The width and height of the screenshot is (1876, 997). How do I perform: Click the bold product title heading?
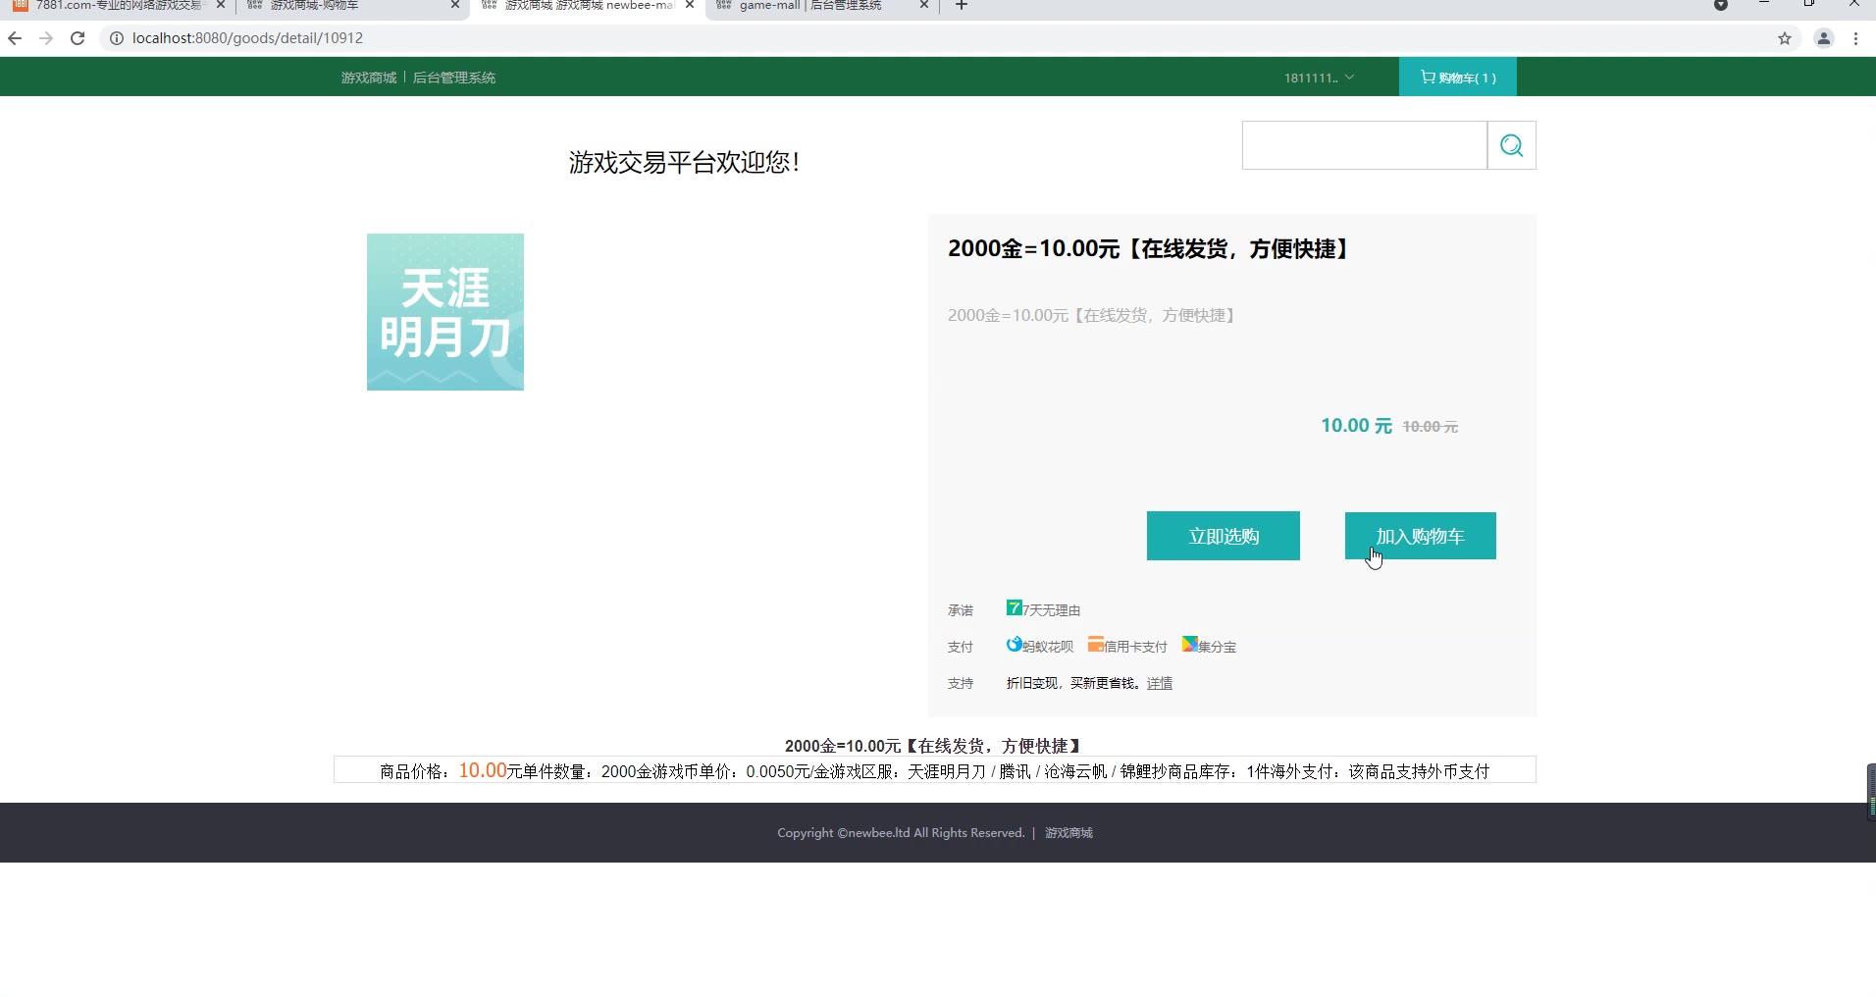click(1151, 249)
